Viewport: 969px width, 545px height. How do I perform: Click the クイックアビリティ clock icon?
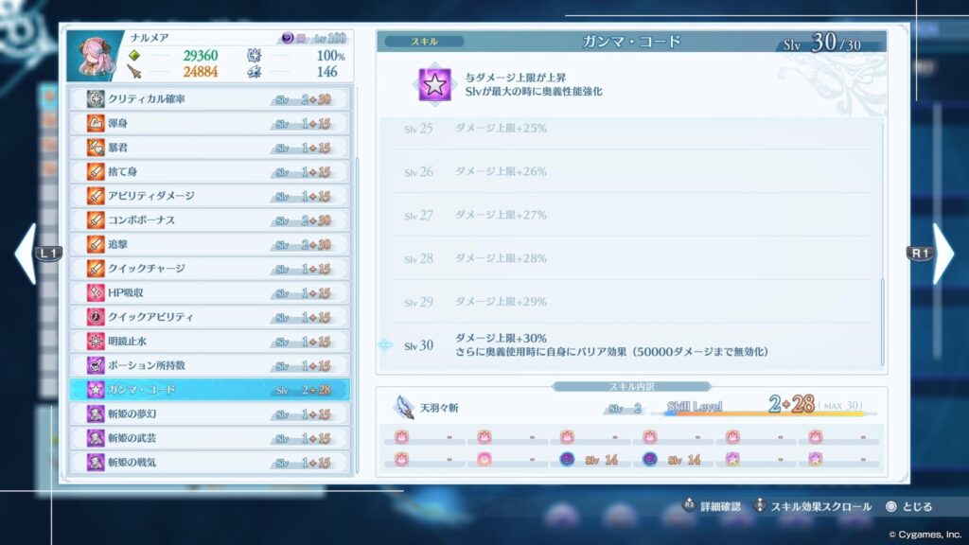click(96, 317)
